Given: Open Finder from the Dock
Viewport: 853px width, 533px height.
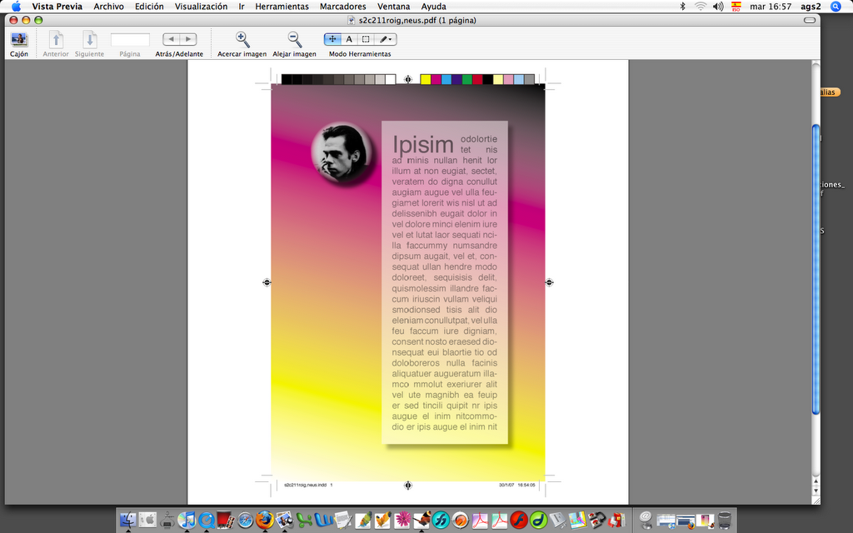Looking at the screenshot, I should pyautogui.click(x=128, y=520).
